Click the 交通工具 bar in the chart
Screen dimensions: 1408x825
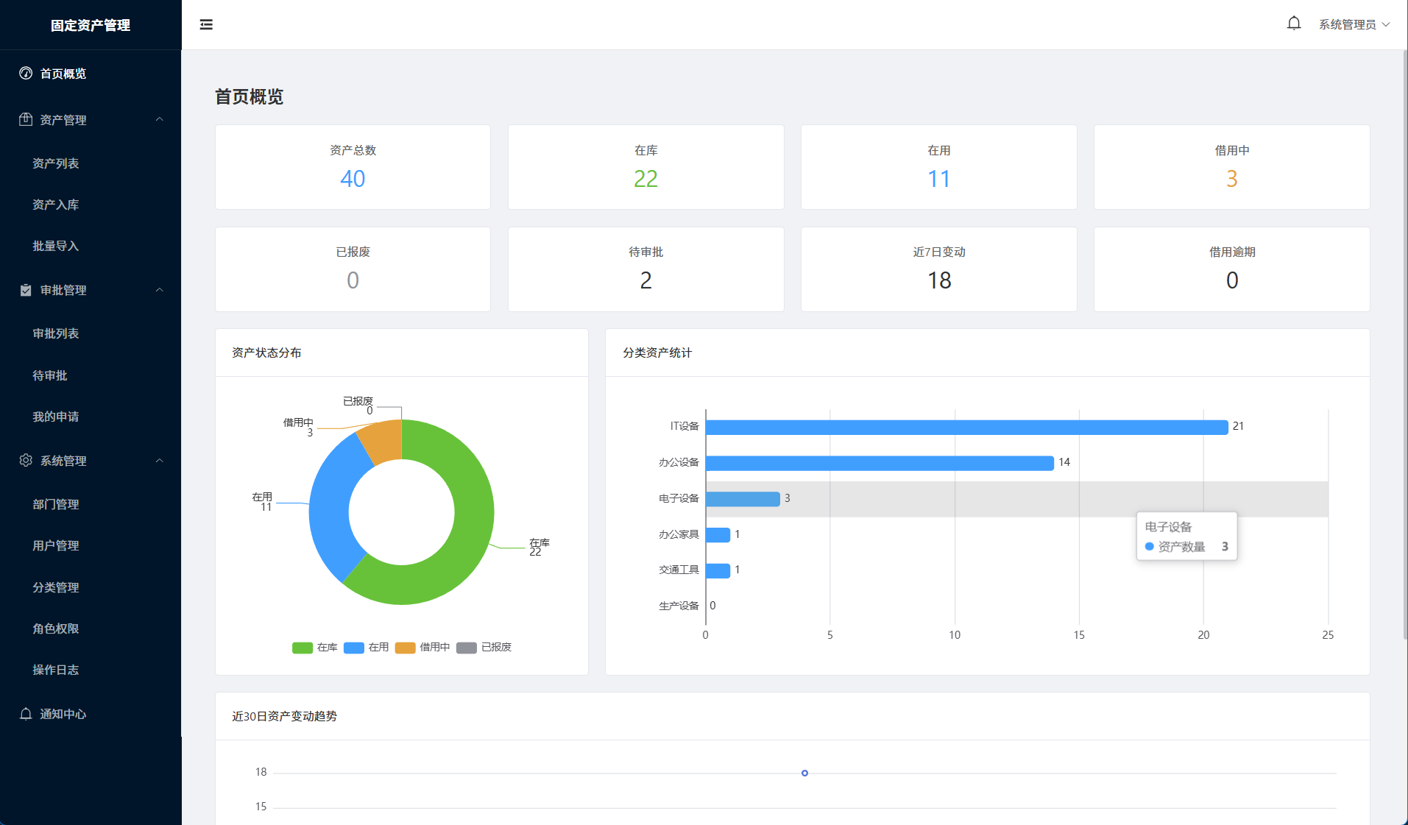coord(718,570)
